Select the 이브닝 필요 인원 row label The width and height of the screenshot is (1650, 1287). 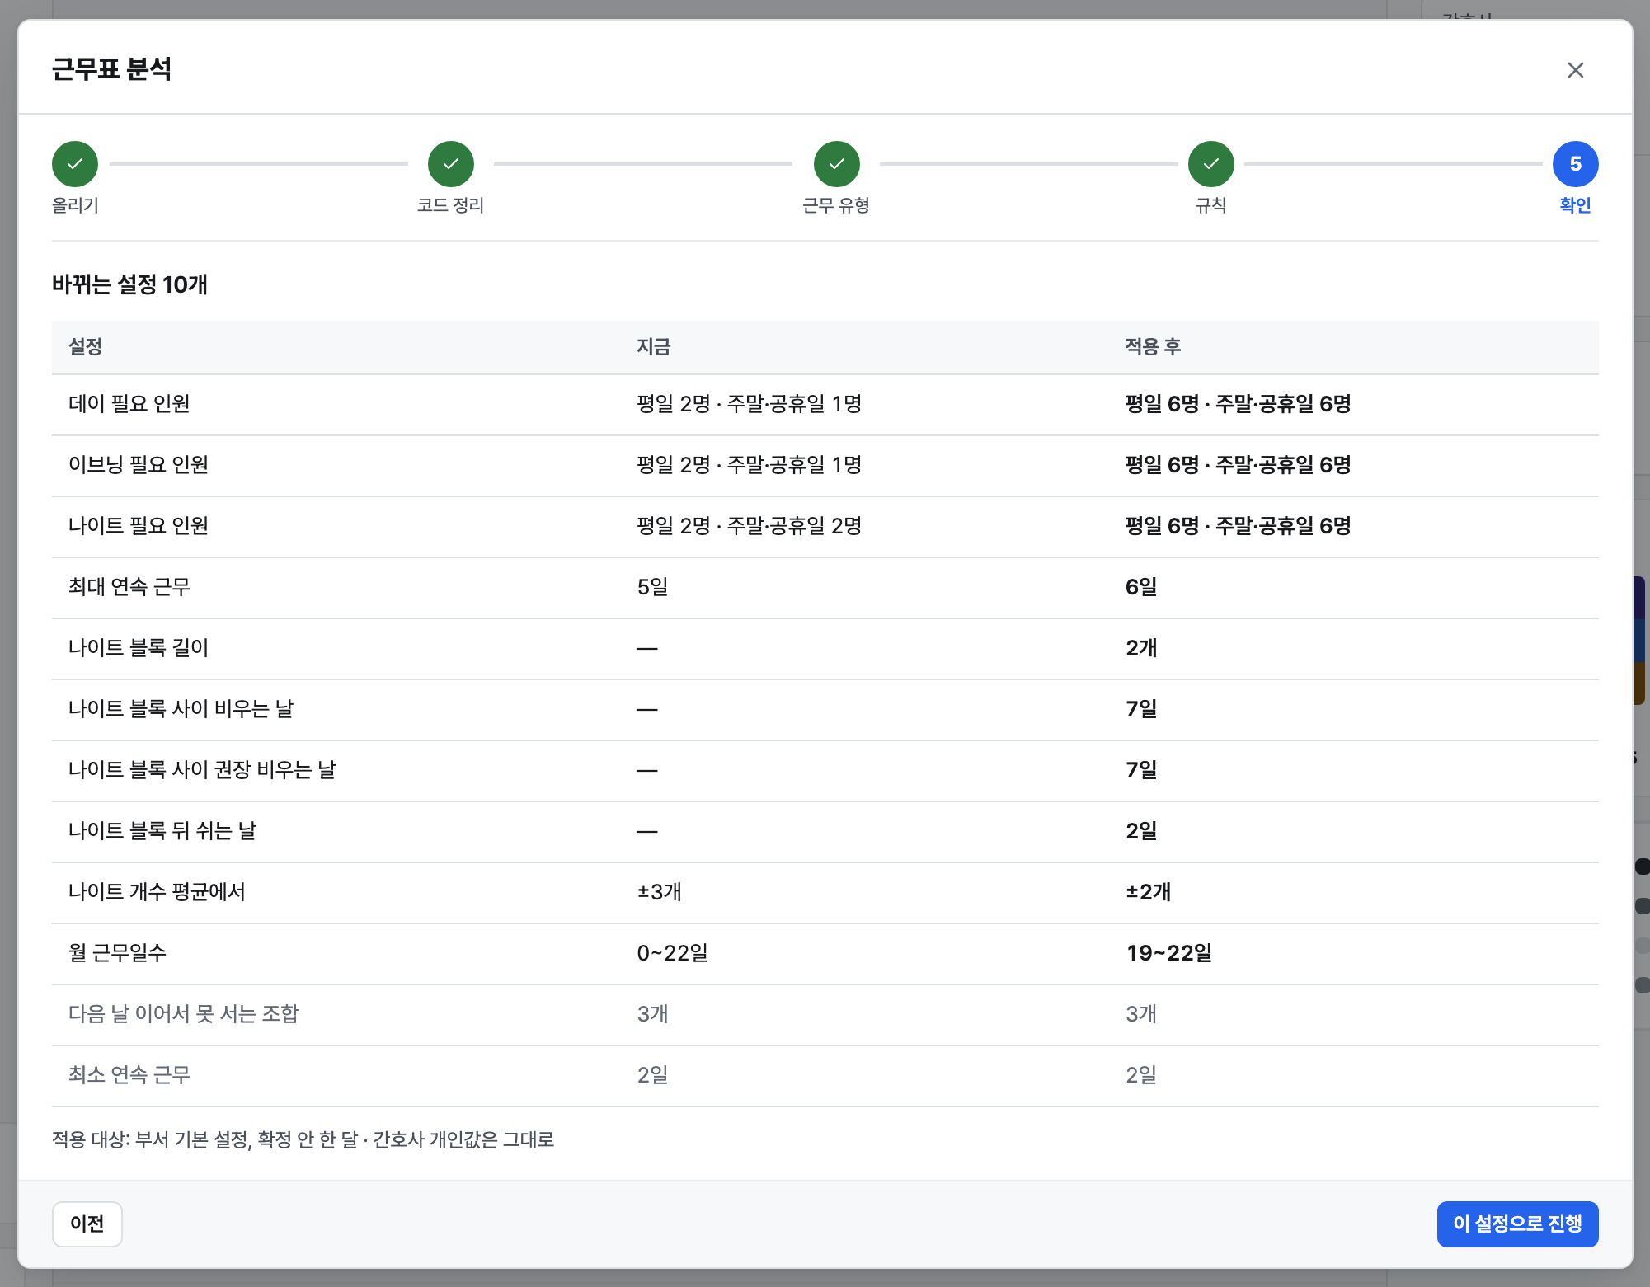click(x=139, y=465)
